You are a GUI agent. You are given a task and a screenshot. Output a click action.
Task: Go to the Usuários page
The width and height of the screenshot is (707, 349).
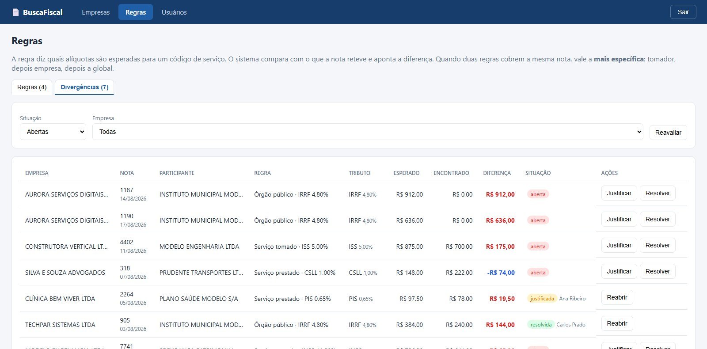pos(174,12)
